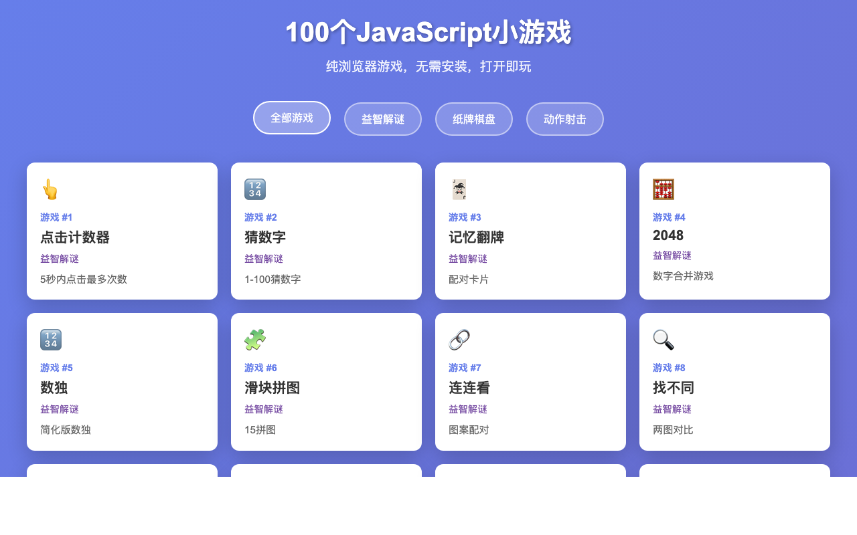This screenshot has height=535, width=857.
Task: Click the 游戏 #3 label on 记忆翻牌
Action: click(464, 217)
